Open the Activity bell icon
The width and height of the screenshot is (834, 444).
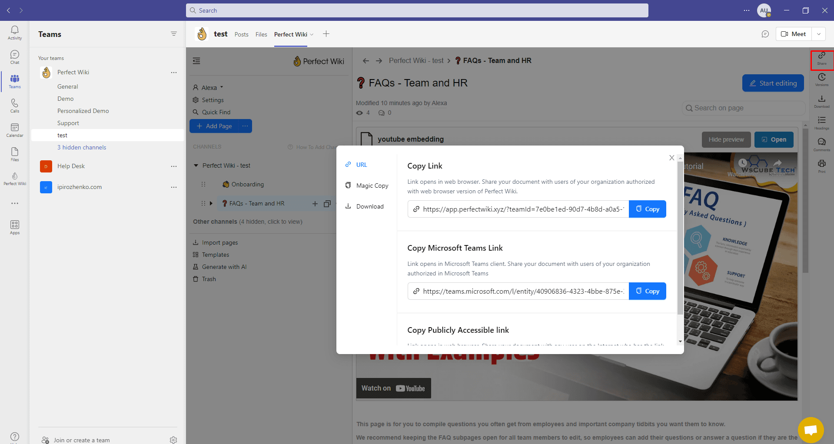tap(15, 33)
